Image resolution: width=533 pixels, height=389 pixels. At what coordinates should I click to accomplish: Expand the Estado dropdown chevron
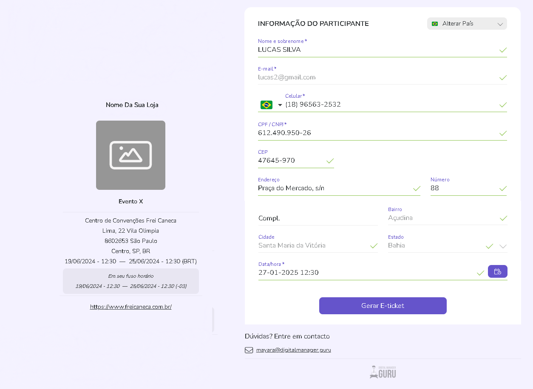(503, 246)
